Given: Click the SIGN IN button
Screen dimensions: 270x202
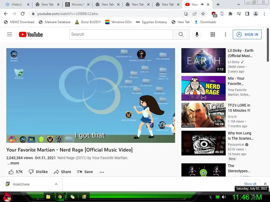Looking at the screenshot, I should (x=247, y=34).
